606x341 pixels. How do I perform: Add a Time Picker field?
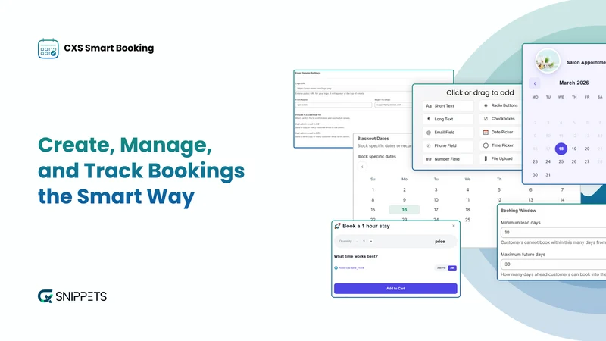coord(501,145)
